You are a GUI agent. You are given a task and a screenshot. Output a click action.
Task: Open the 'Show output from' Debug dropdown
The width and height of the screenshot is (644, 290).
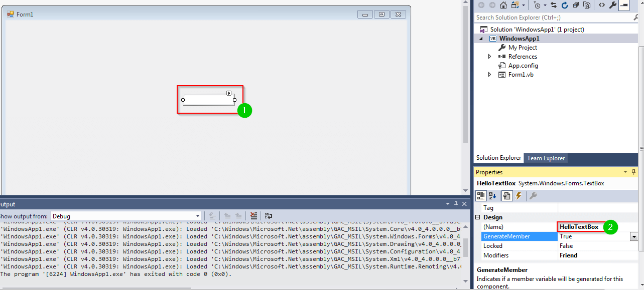point(197,216)
